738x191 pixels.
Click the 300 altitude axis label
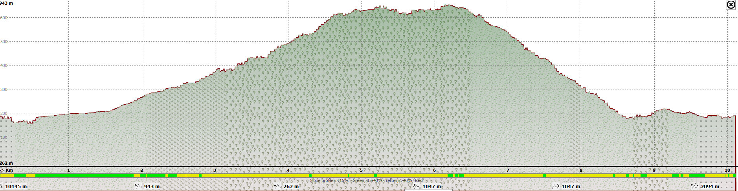point(4,89)
